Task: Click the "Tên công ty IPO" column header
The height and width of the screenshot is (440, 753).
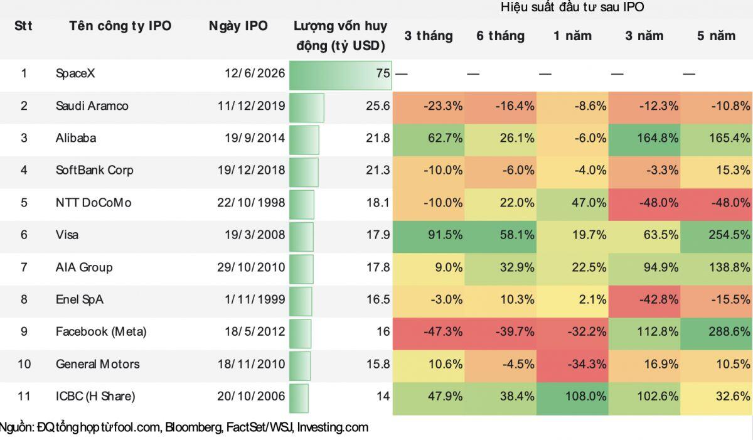Action: pyautogui.click(x=120, y=26)
